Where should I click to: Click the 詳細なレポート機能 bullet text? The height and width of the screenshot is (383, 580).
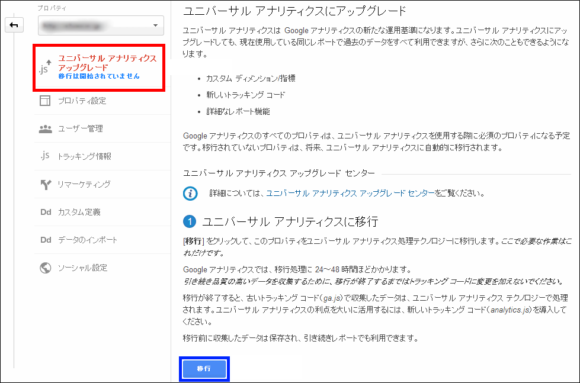[238, 111]
